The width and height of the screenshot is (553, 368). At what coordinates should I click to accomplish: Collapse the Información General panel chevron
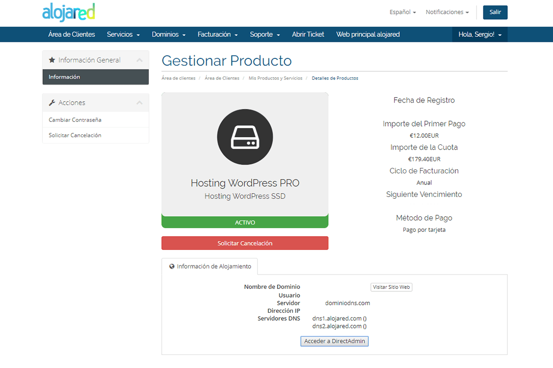coord(140,60)
